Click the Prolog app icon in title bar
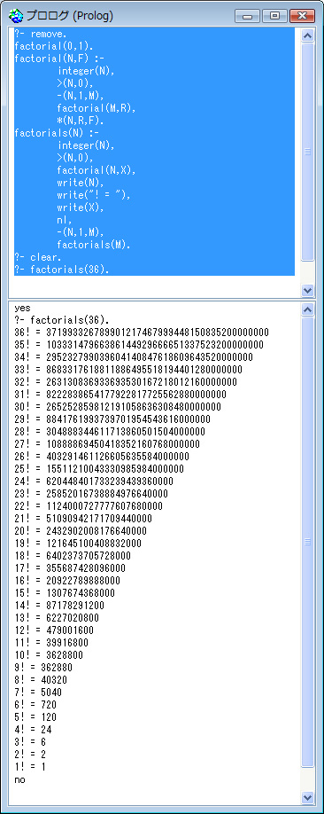Screen dimensions: 324x814 tap(17, 16)
